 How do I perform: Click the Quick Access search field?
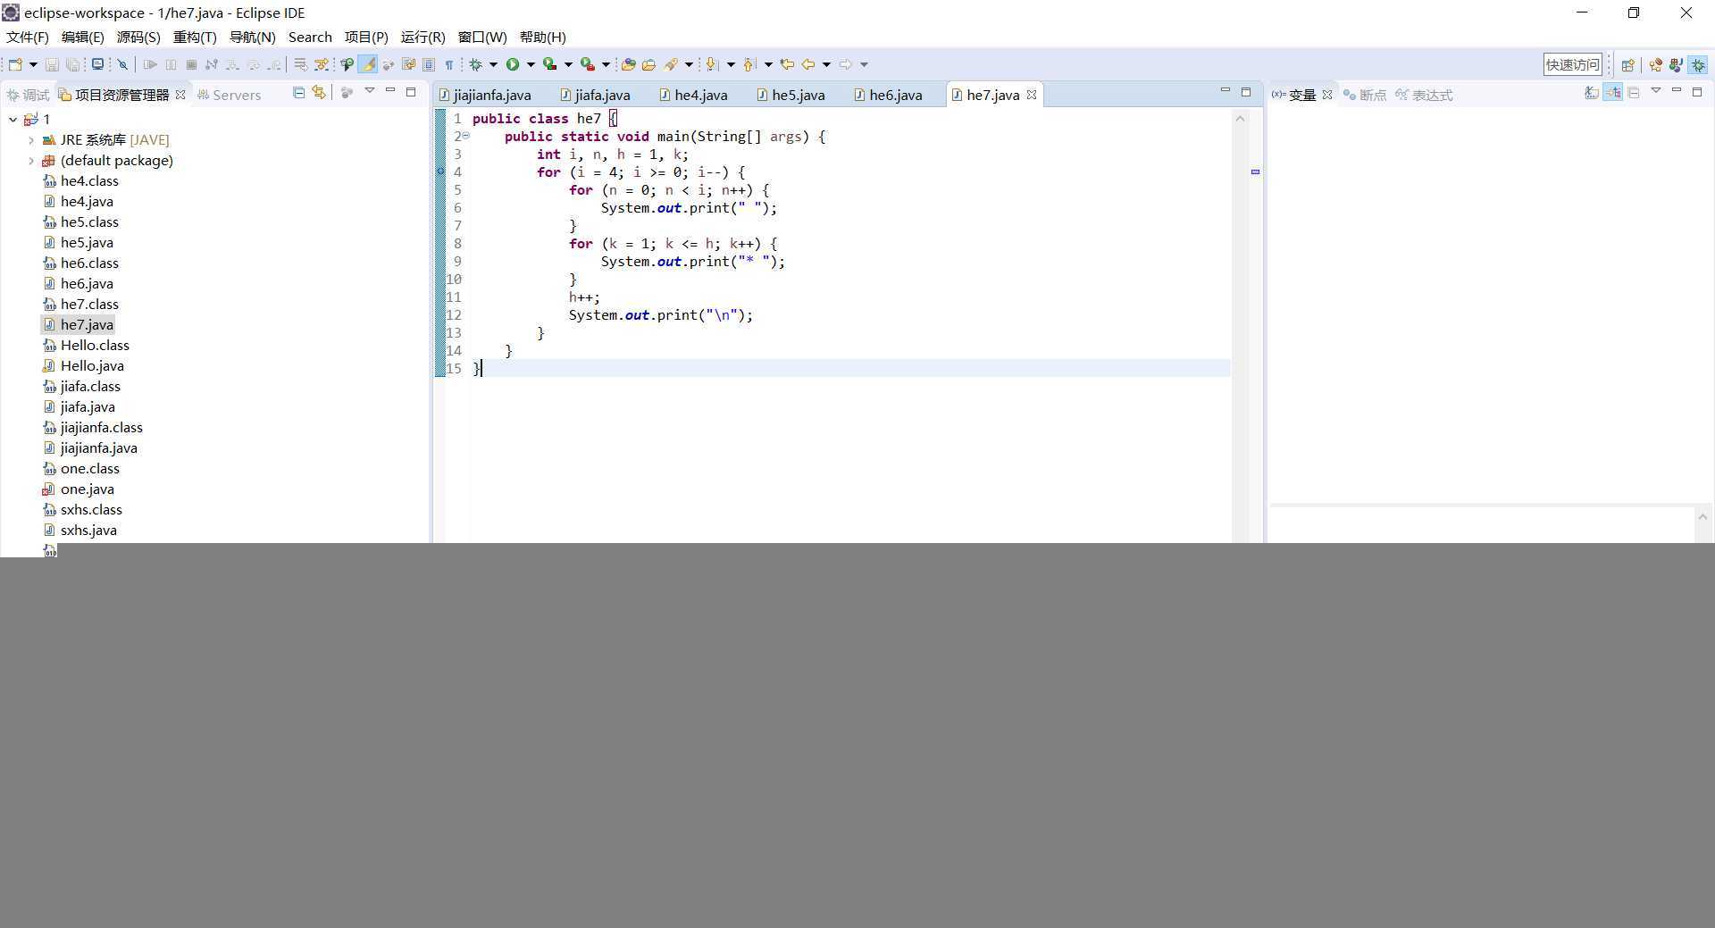tap(1572, 64)
